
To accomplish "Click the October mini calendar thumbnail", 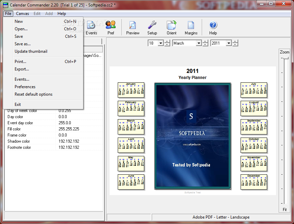I will click(x=254, y=145).
